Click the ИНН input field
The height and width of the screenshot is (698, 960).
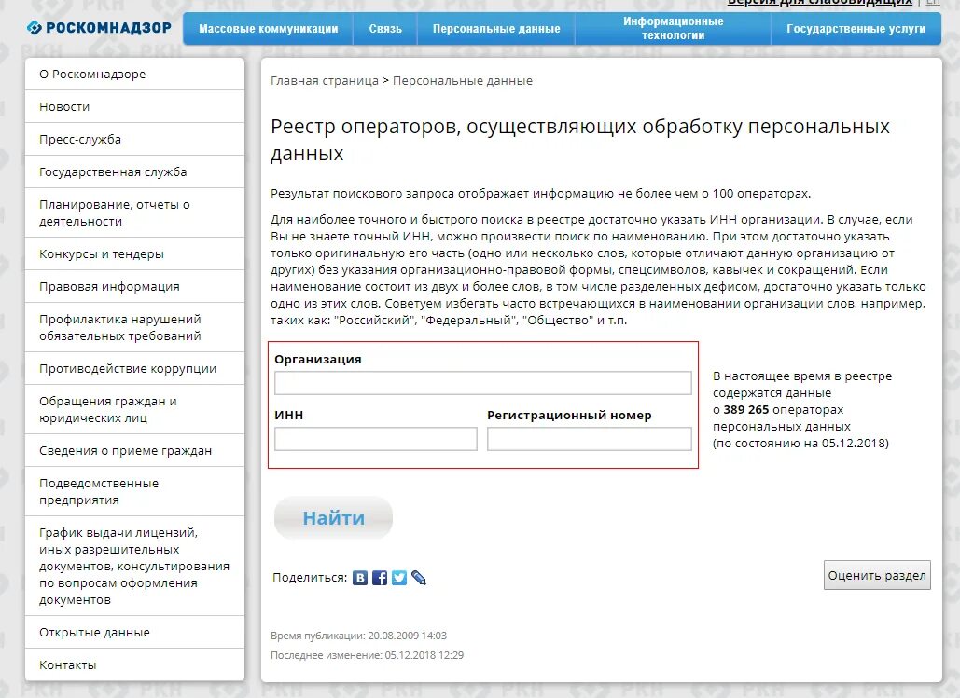click(x=376, y=439)
